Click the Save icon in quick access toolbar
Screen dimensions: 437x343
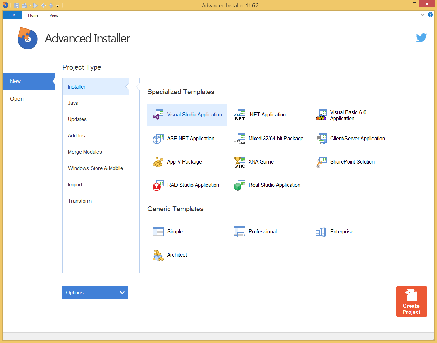pyautogui.click(x=17, y=6)
